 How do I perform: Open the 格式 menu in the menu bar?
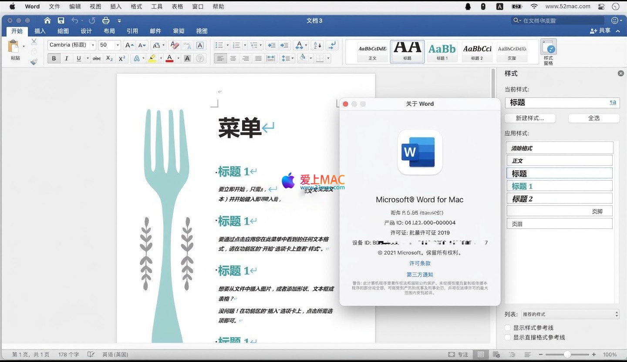pos(136,7)
